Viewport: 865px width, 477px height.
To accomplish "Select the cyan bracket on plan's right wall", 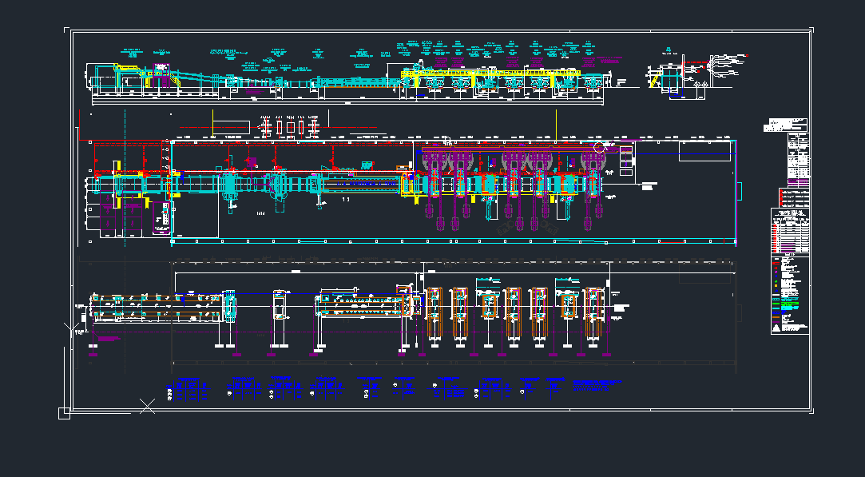I will pos(739,192).
